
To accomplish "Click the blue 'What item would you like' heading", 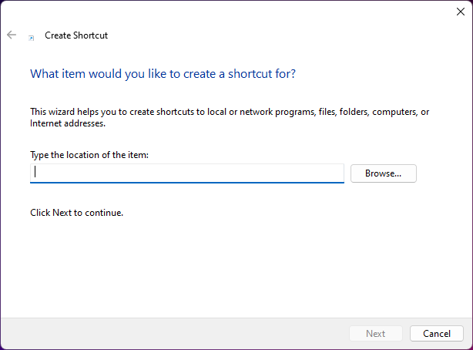I will pyautogui.click(x=163, y=74).
